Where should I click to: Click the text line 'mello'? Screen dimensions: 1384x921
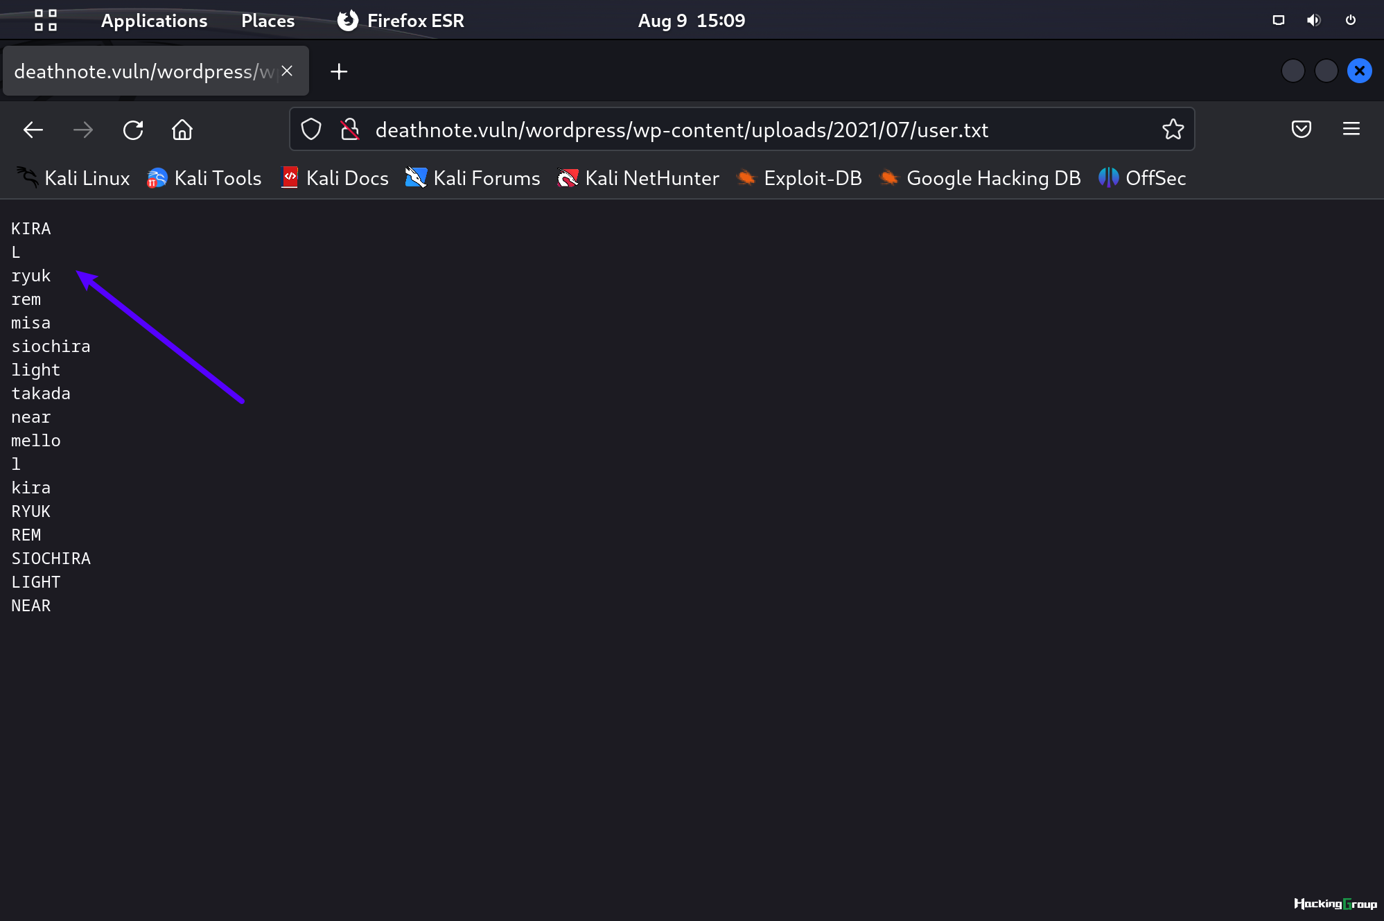tap(36, 441)
